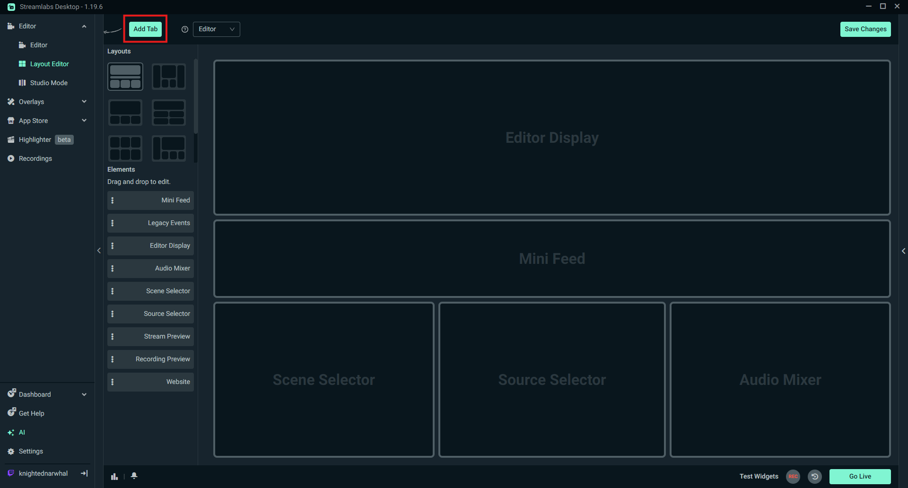Open the Studio Mode panel
The width and height of the screenshot is (908, 488).
49,82
